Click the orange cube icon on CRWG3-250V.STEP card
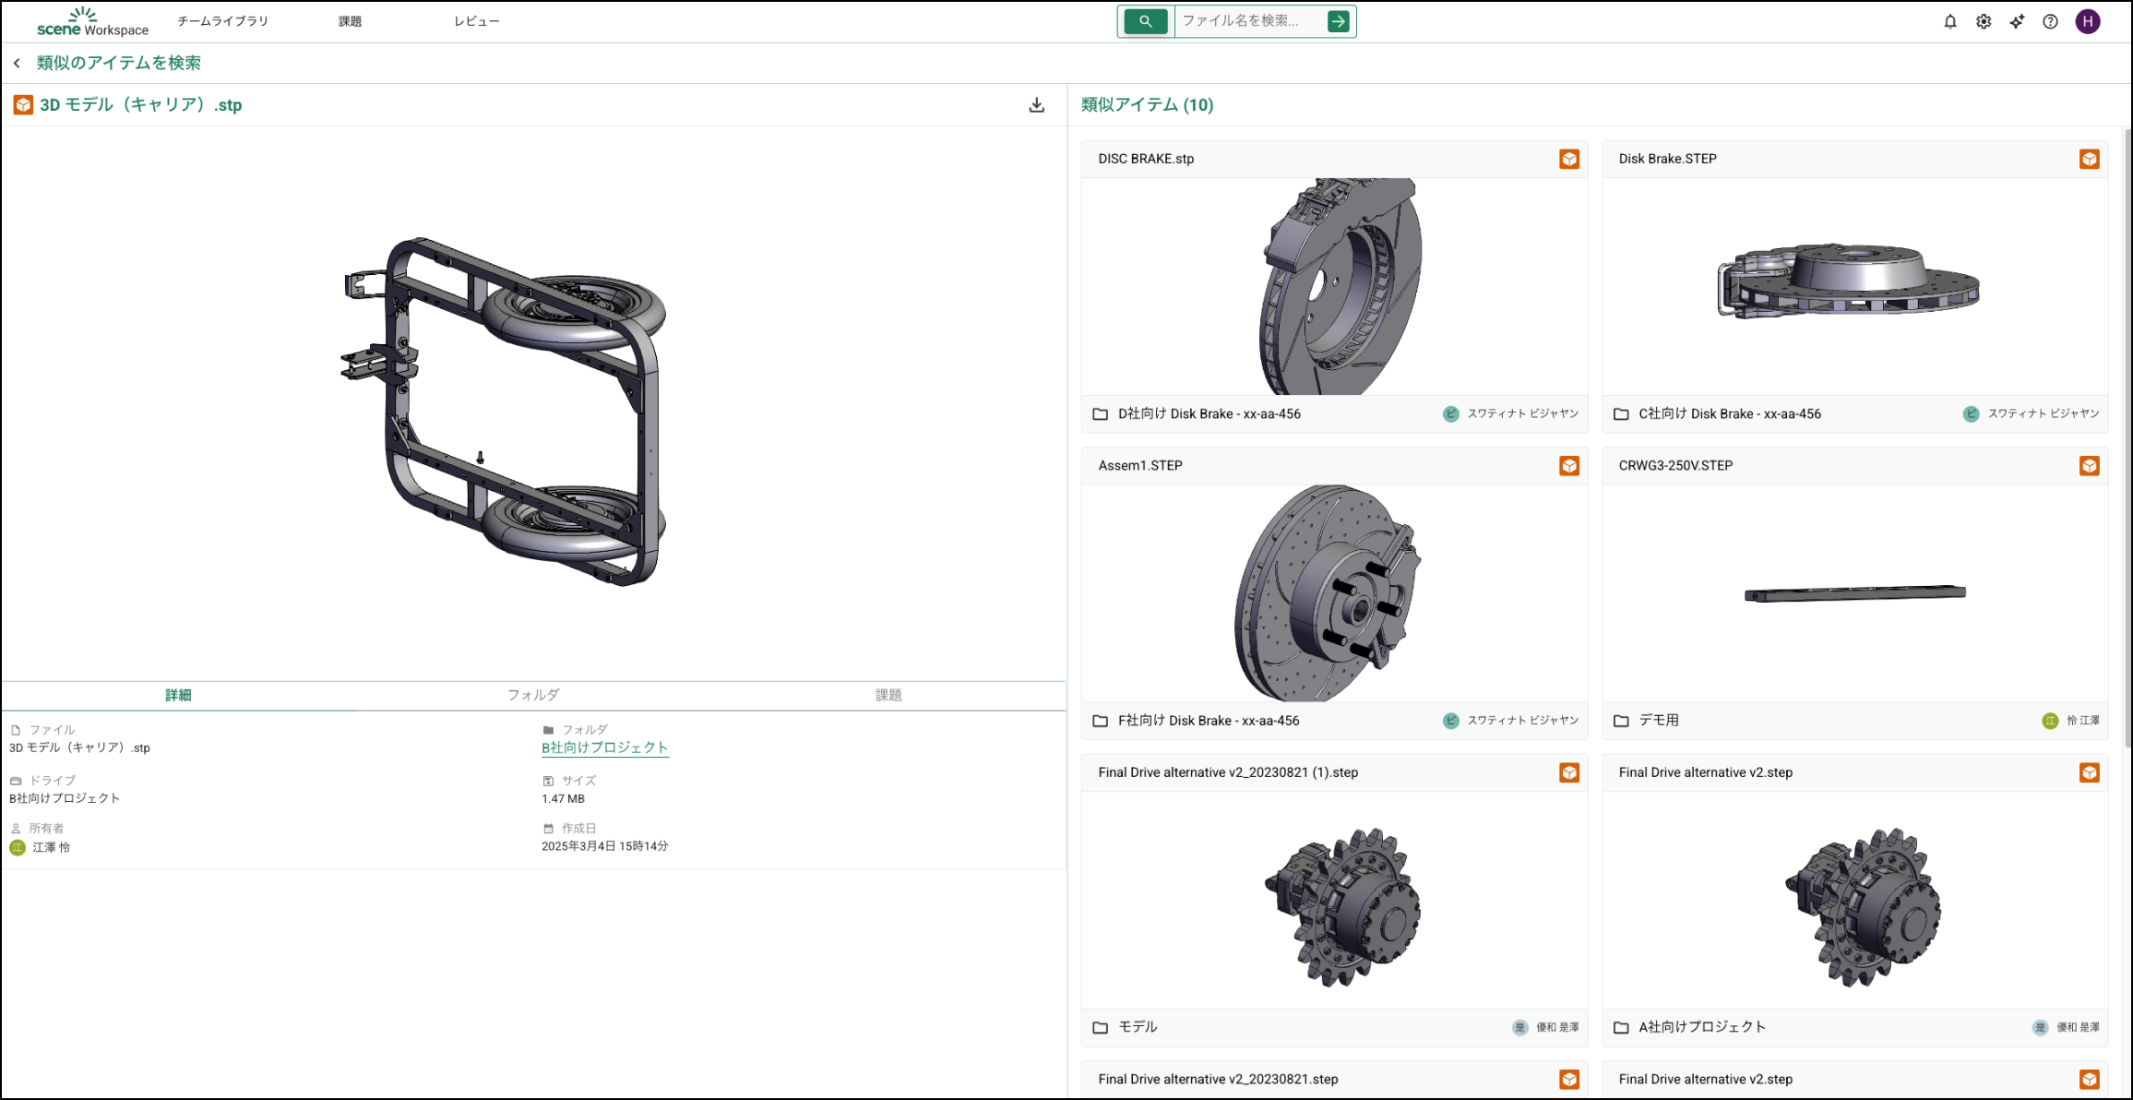 [2089, 466]
